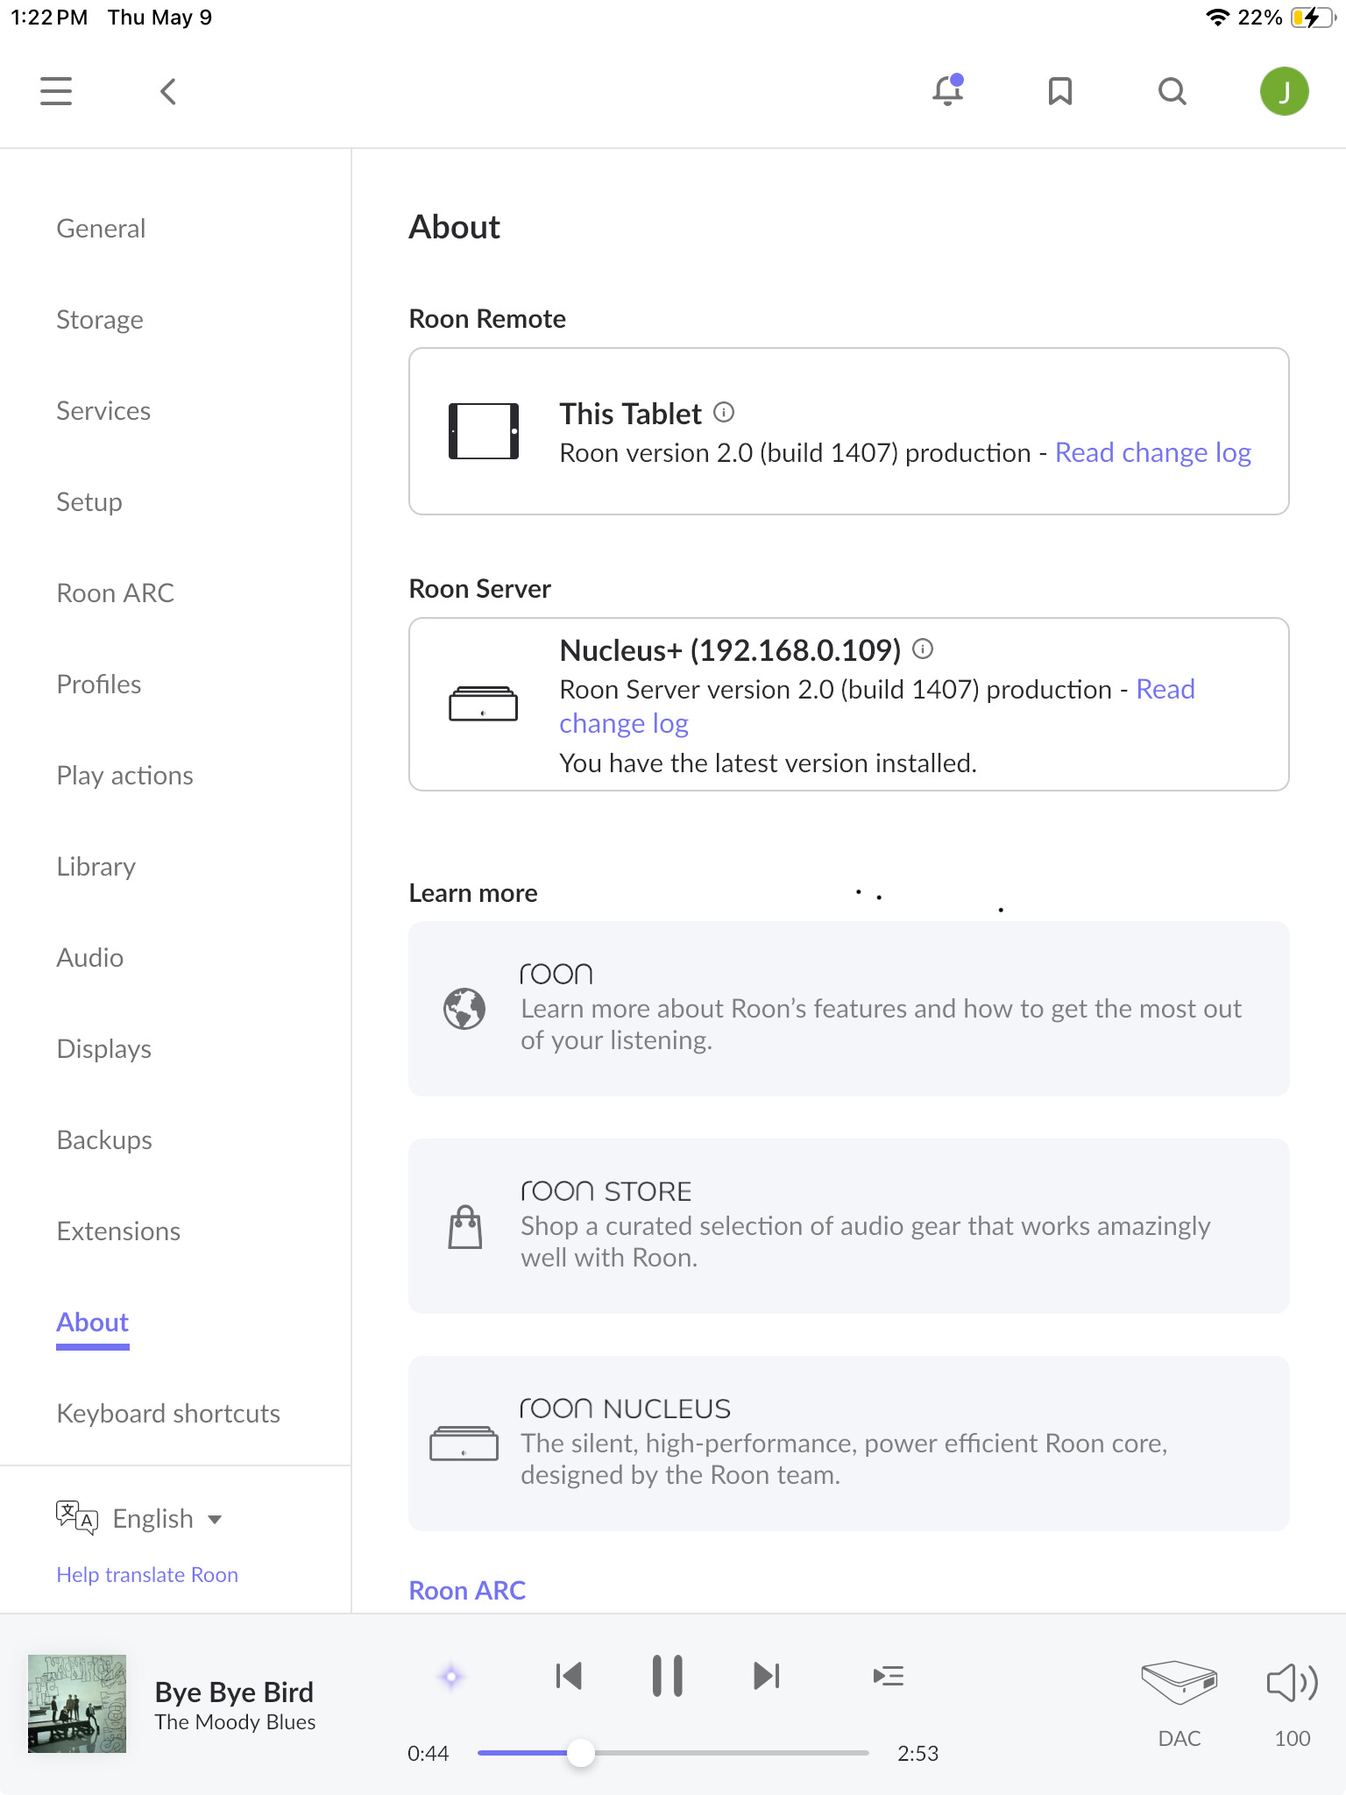
Task: Open the Help translate Roon link
Action: click(147, 1574)
